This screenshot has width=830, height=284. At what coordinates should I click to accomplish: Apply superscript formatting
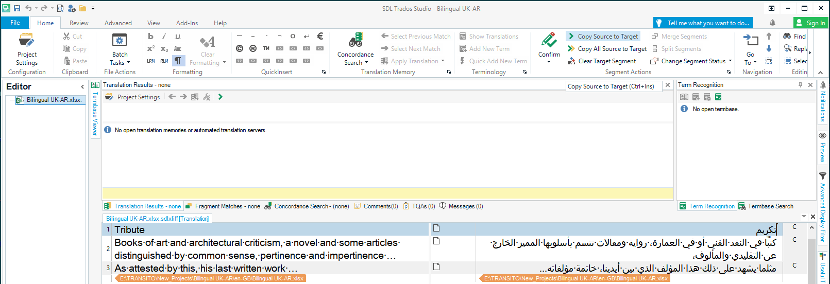[150, 48]
